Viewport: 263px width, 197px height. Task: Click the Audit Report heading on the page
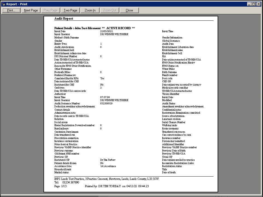(x=64, y=19)
